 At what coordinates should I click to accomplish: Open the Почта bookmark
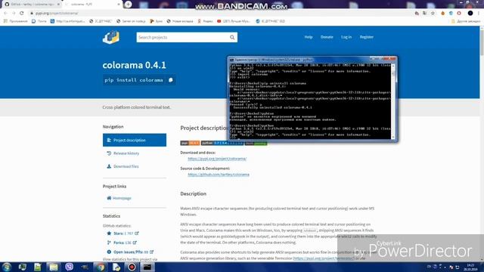click(39, 21)
